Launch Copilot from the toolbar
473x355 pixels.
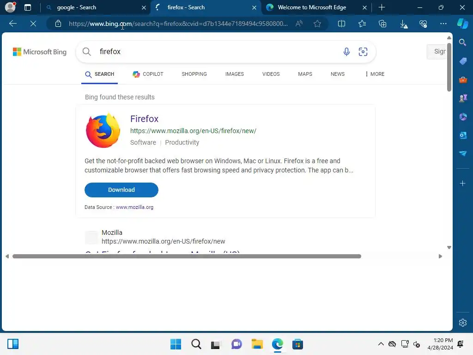pos(463,24)
